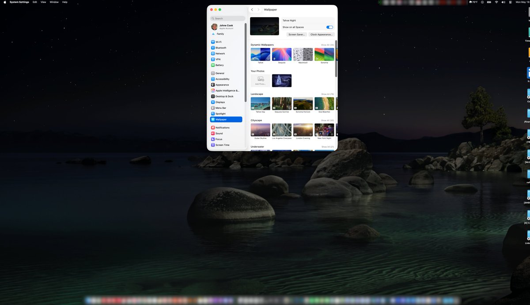Choose the Sequoia dynamic wallpaper
Screen dimensions: 530x305
coord(282,55)
